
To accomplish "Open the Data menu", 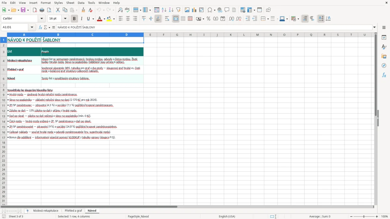I will 81,3.
